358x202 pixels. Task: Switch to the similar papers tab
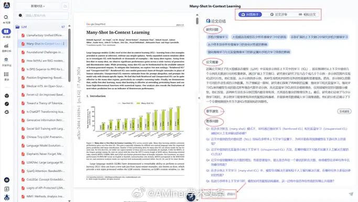pyautogui.click(x=307, y=14)
